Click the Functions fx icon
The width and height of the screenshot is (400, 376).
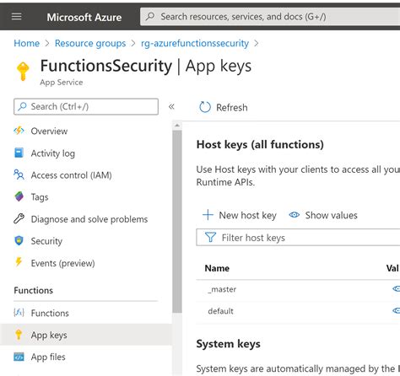tap(19, 313)
